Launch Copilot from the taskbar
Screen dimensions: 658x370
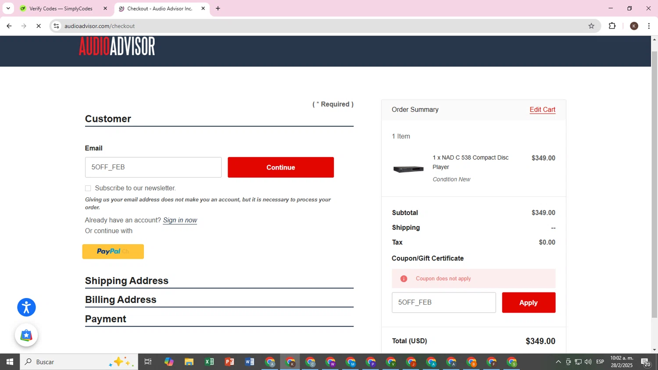[169, 362]
